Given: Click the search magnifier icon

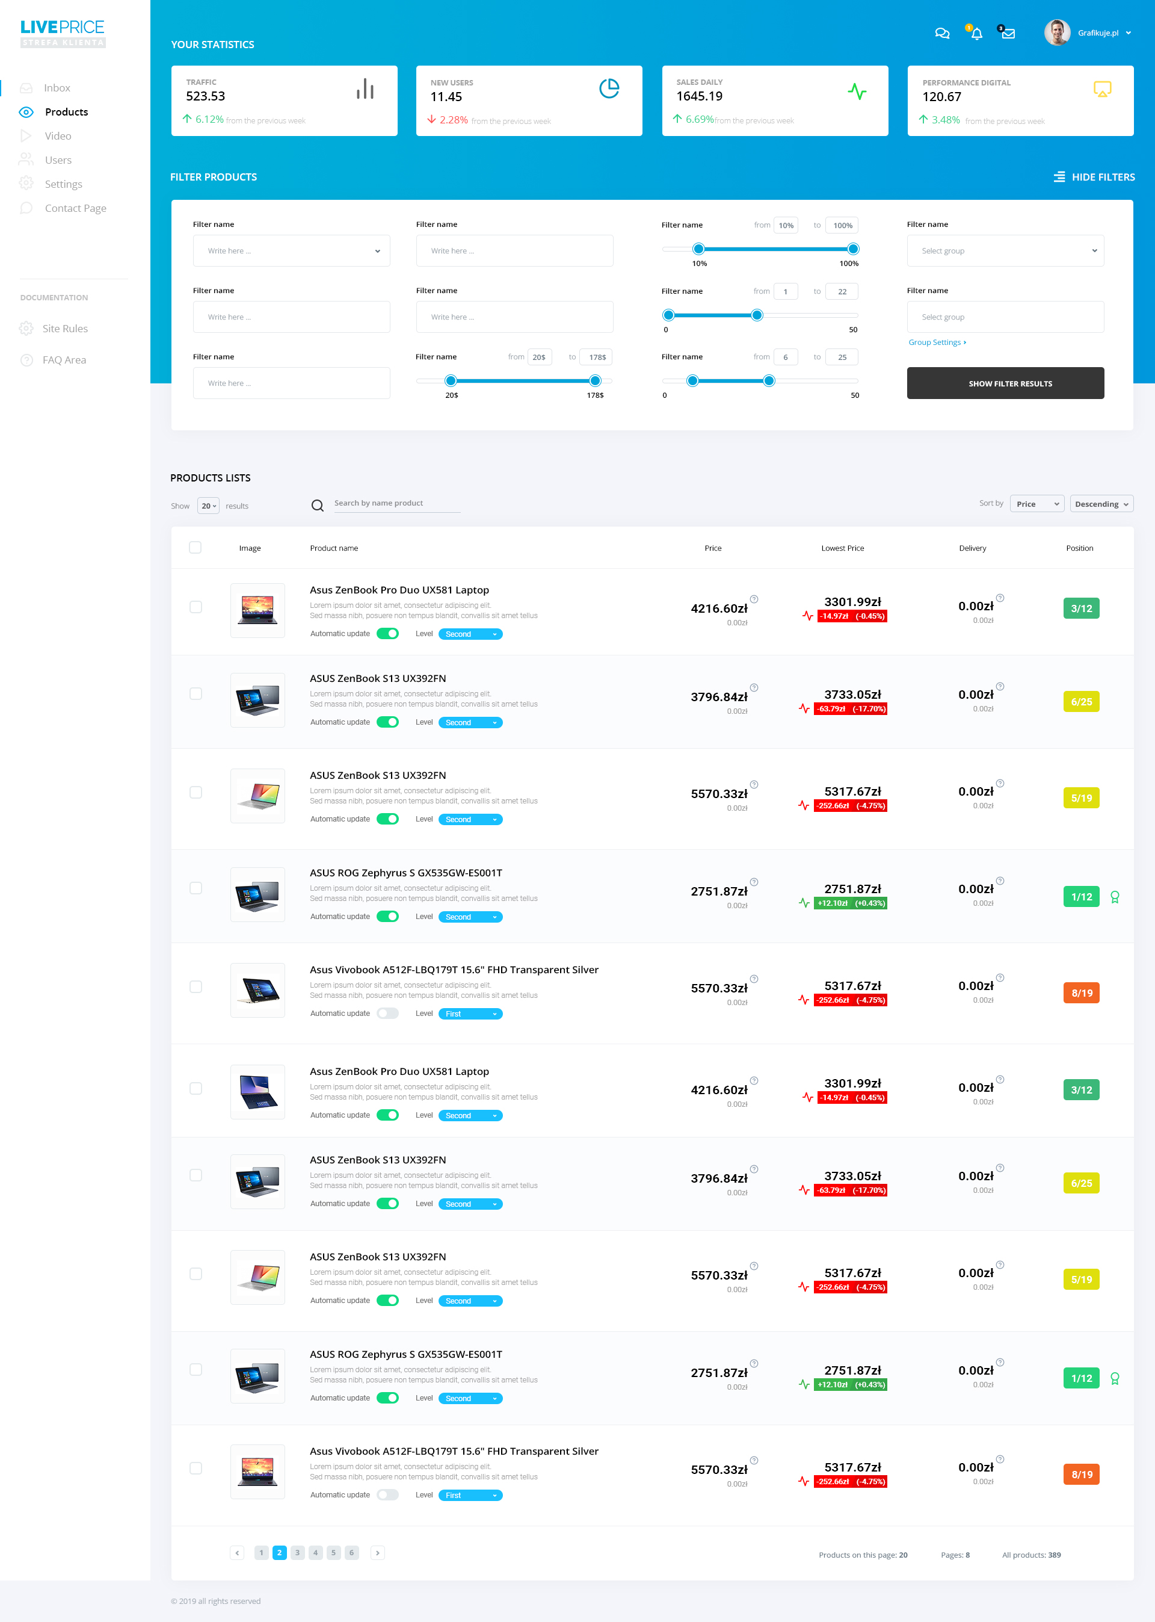Looking at the screenshot, I should coord(317,505).
